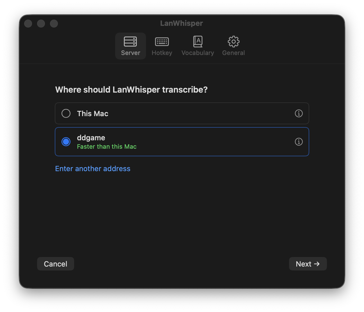364x312 pixels.
Task: Click the LanWhisper window title
Action: point(181,23)
